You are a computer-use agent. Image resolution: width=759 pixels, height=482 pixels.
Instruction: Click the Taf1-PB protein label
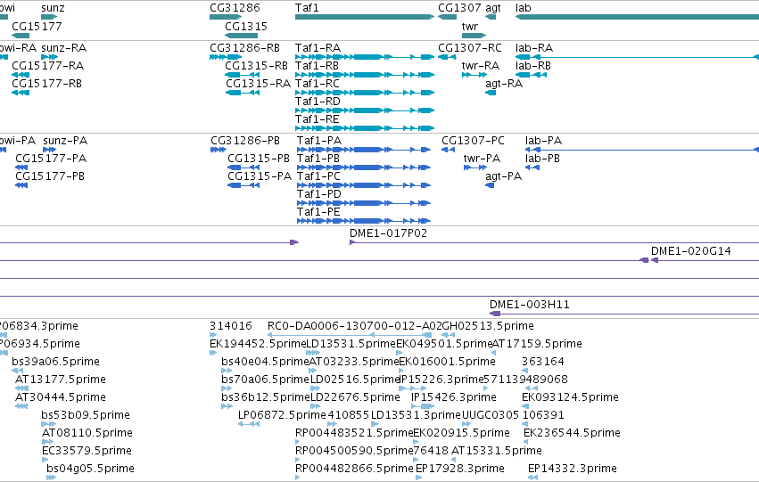pyautogui.click(x=318, y=159)
